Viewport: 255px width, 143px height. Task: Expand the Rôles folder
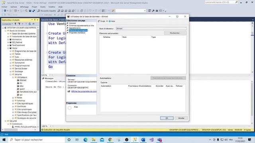point(13,98)
